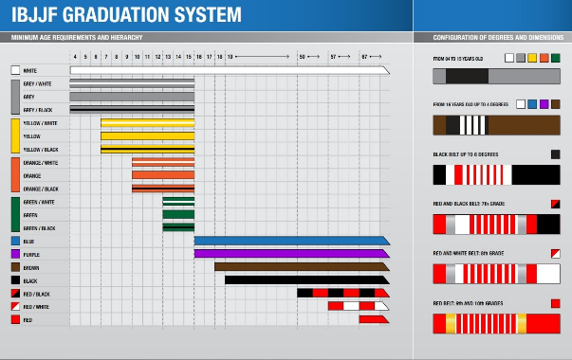Click the purple swatch in the 16 years old row

click(x=544, y=104)
